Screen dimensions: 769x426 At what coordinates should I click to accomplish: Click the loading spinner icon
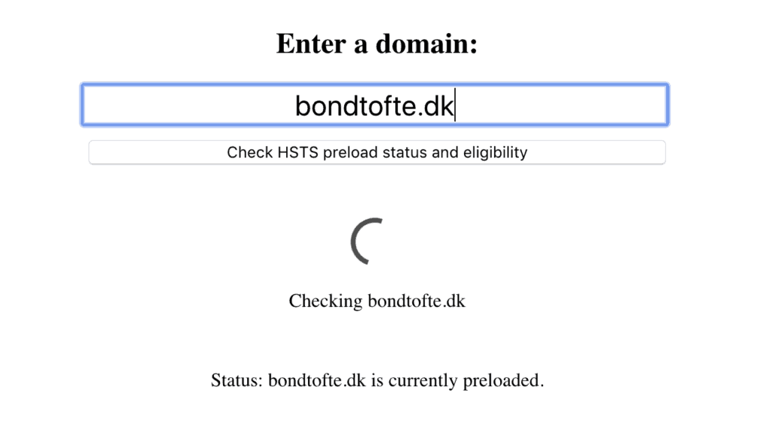366,241
